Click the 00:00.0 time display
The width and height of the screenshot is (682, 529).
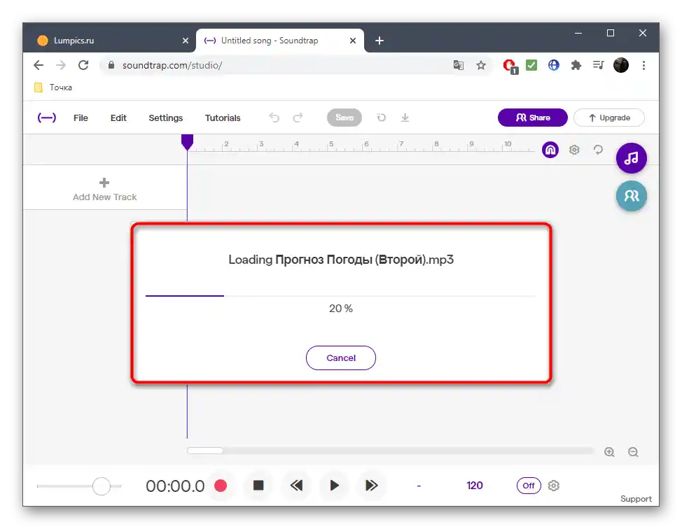175,486
